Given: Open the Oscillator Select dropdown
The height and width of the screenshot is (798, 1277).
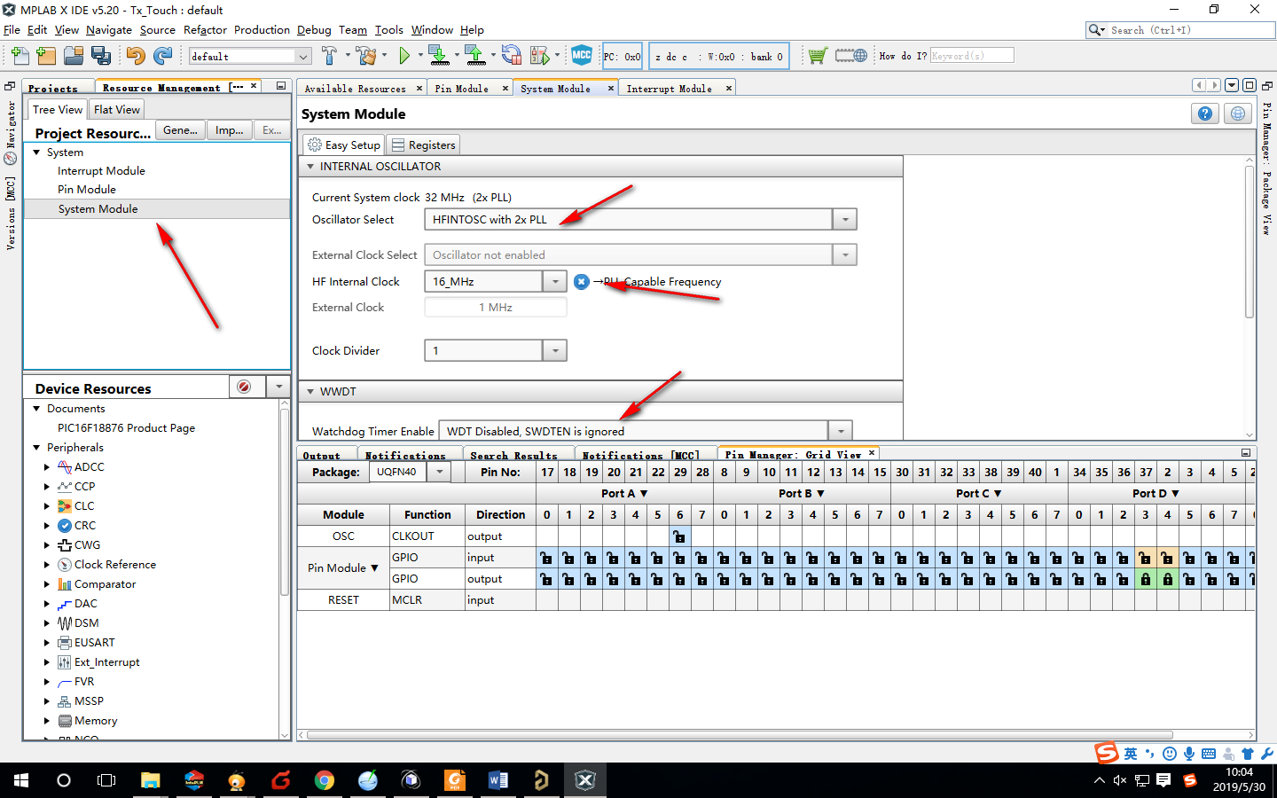Looking at the screenshot, I should [x=844, y=219].
